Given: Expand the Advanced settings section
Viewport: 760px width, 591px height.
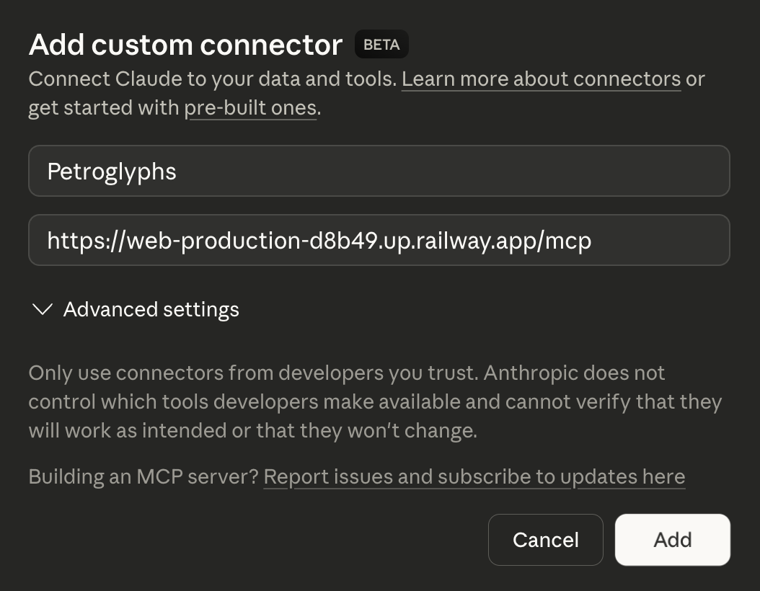Looking at the screenshot, I should click(x=151, y=309).
